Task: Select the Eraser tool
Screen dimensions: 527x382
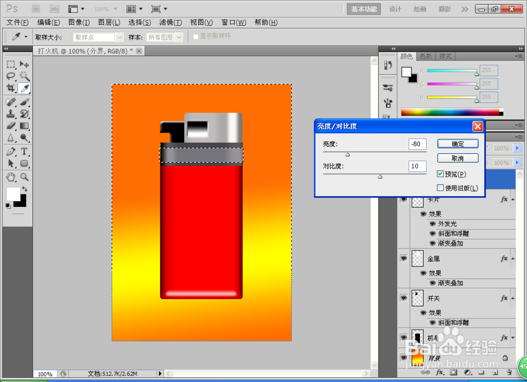Action: [11, 125]
